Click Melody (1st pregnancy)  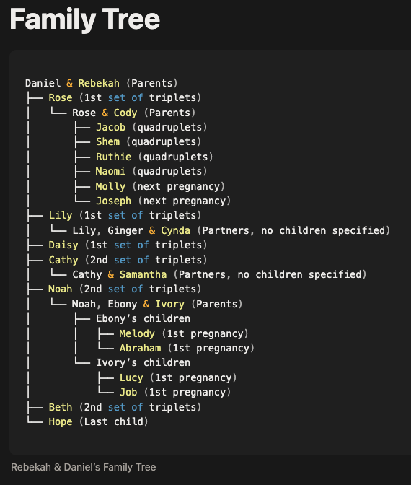click(184, 333)
